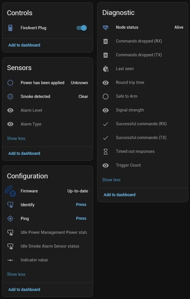The height and width of the screenshot is (299, 190).
Task: Open the Signal strength label
Action: tap(130, 110)
